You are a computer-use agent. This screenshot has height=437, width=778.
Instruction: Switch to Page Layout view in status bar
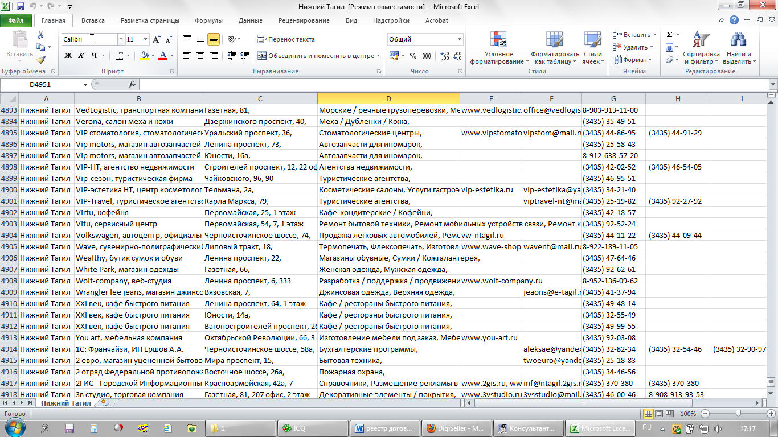(x=658, y=414)
